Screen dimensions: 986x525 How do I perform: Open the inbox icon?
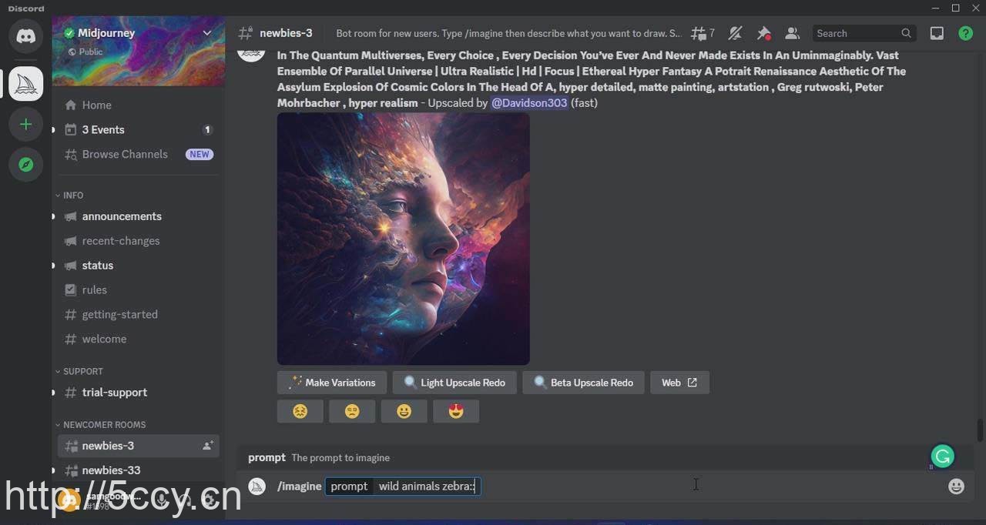pos(937,33)
